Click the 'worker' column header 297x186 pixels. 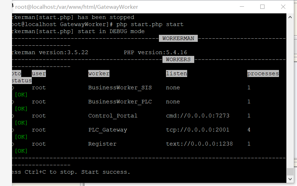[x=99, y=73]
